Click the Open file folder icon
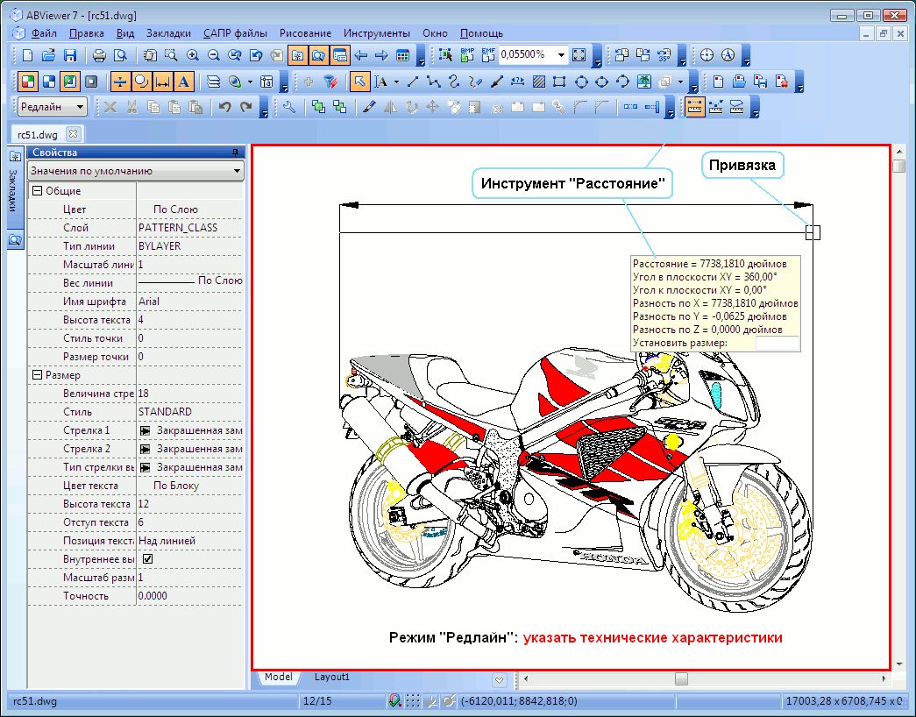 48,55
